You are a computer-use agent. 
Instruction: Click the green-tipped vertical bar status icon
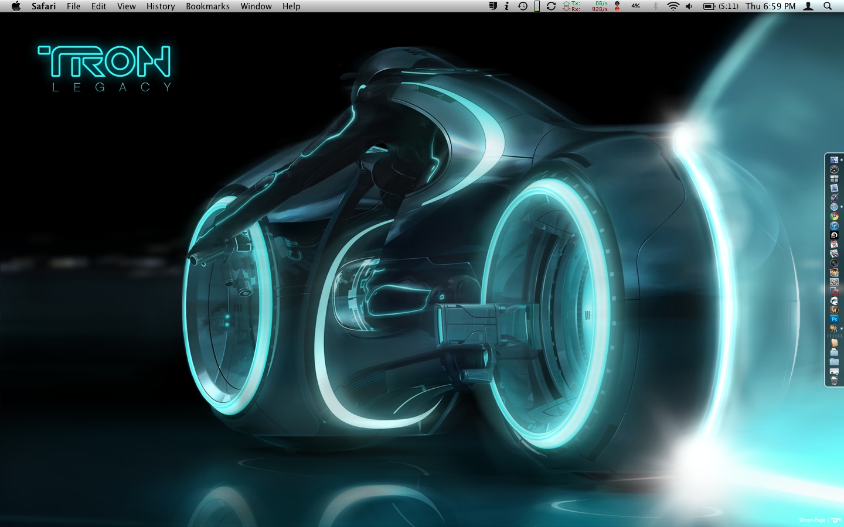click(537, 6)
